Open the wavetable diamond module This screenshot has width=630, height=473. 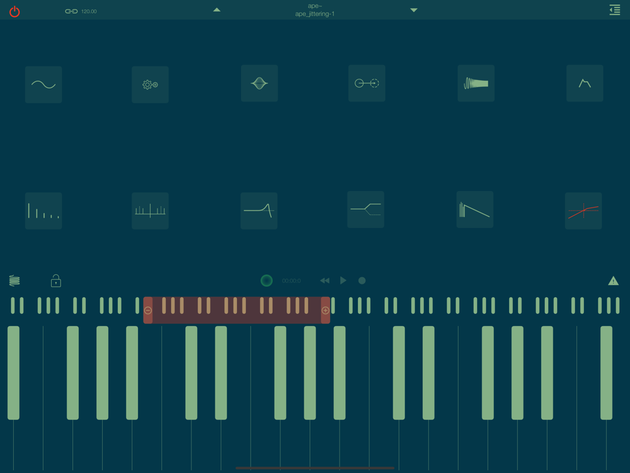pyautogui.click(x=259, y=83)
